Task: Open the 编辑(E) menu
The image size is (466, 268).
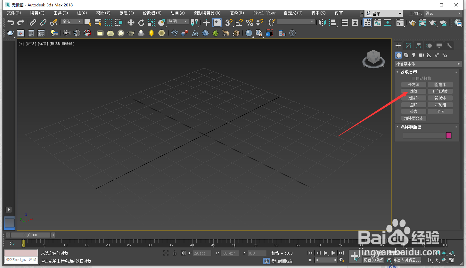Action: pyautogui.click(x=37, y=13)
